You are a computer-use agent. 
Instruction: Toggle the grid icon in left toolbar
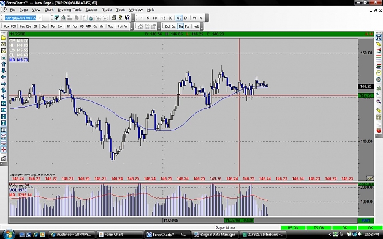coord(4,130)
